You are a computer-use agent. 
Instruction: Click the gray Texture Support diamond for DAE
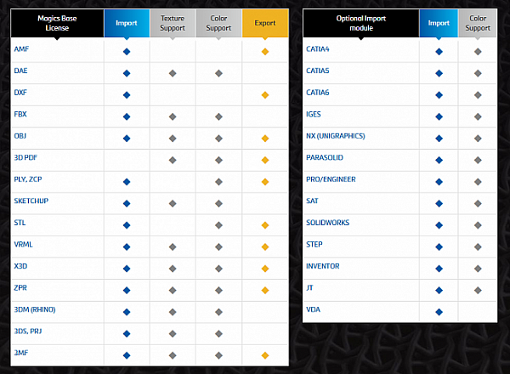[173, 73]
